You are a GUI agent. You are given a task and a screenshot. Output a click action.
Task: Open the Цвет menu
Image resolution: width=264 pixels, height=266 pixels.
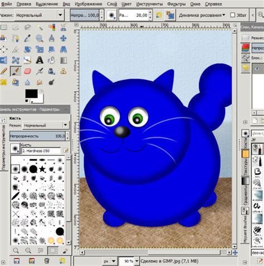[x=126, y=4]
